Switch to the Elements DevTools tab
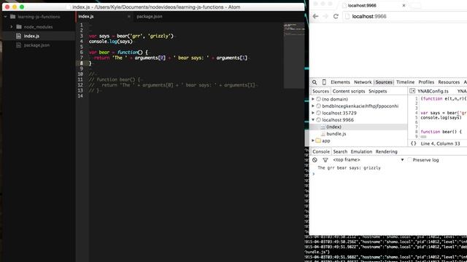This screenshot has height=262, width=467. point(340,82)
